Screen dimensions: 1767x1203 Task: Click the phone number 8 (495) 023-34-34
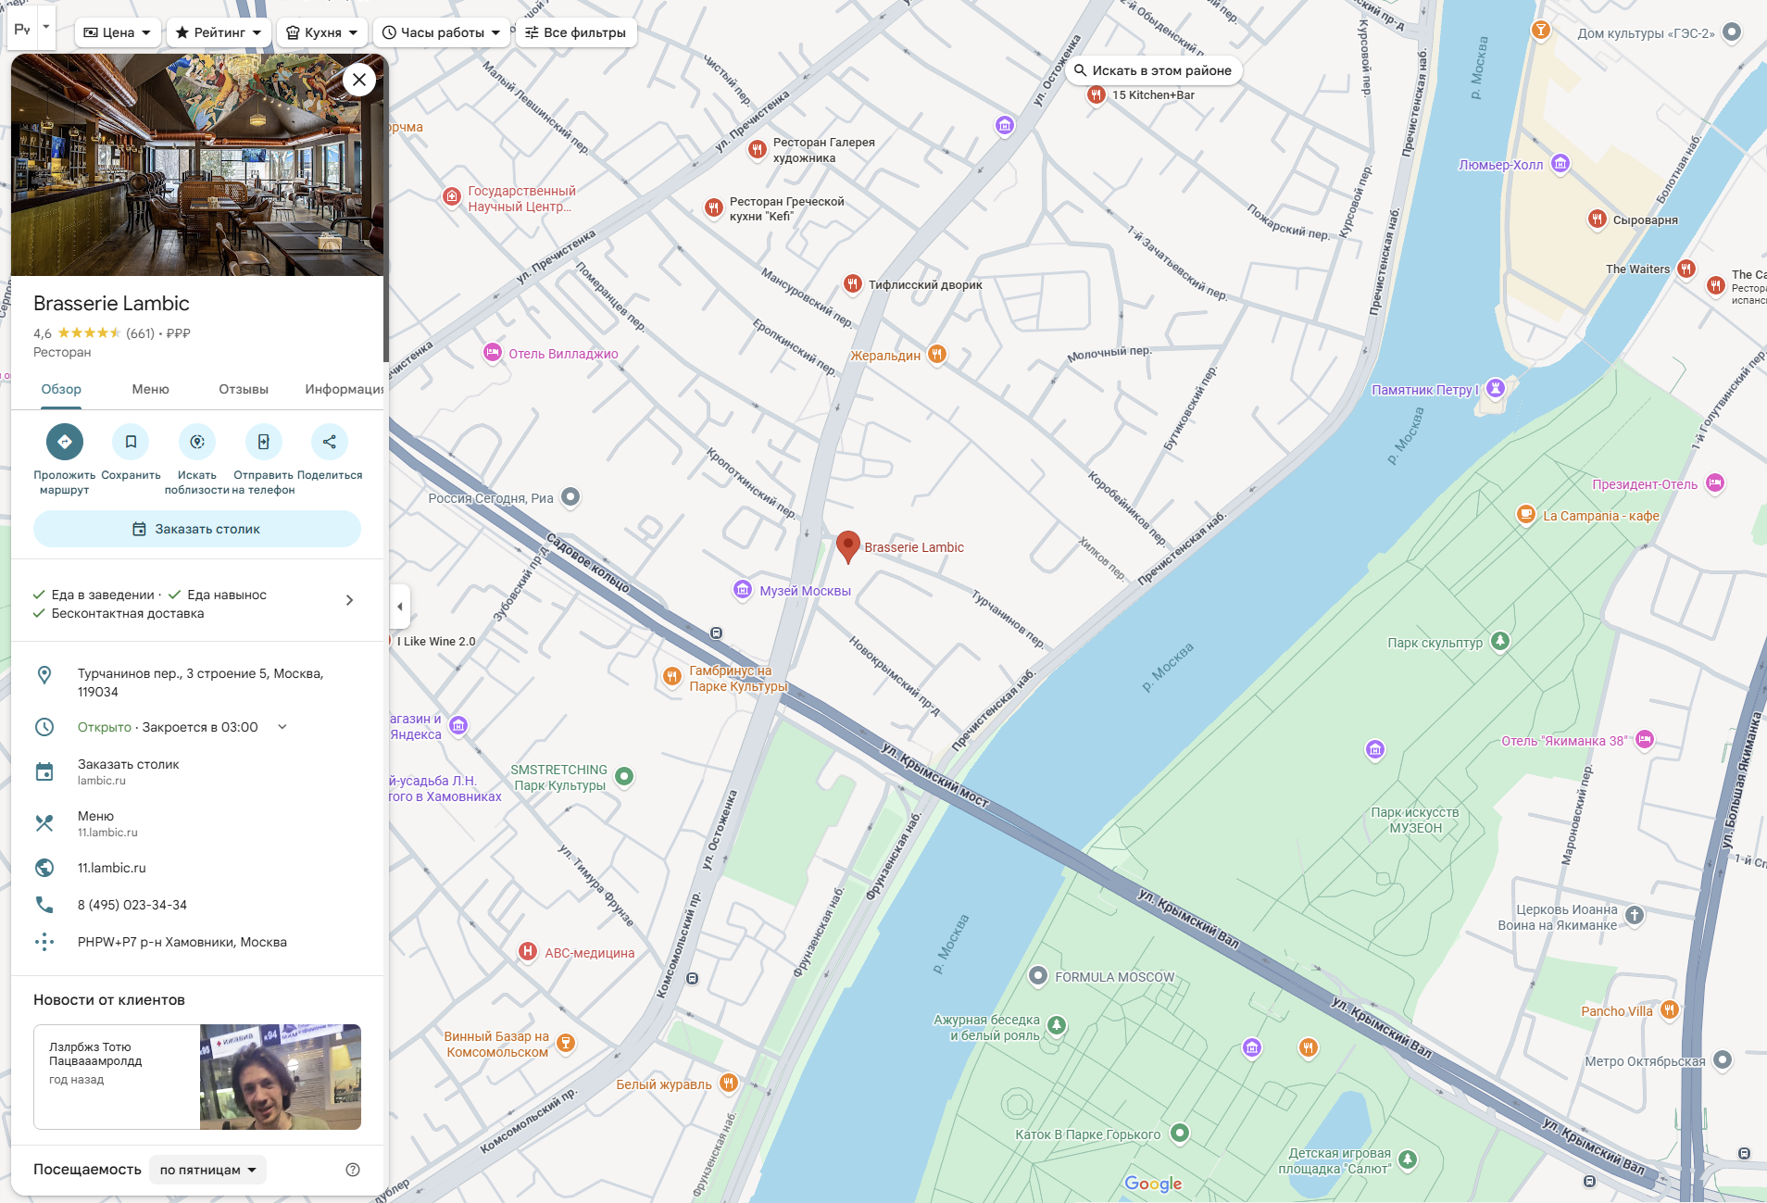coord(197,905)
